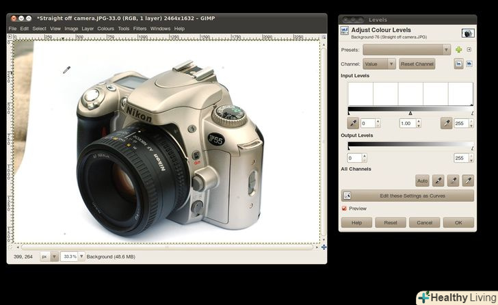
Task: Click the Levels tool icon beside dialog title
Action: 344,31
